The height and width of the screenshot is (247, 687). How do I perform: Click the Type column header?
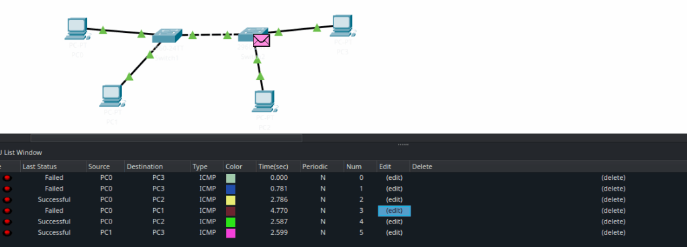pyautogui.click(x=207, y=166)
